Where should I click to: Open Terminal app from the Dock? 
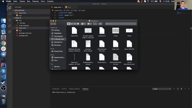3,60
